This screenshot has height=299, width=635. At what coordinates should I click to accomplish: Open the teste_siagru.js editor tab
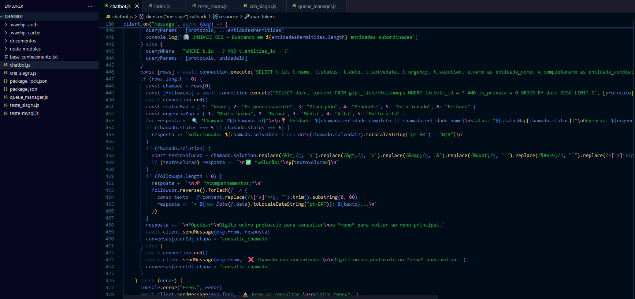(212, 6)
